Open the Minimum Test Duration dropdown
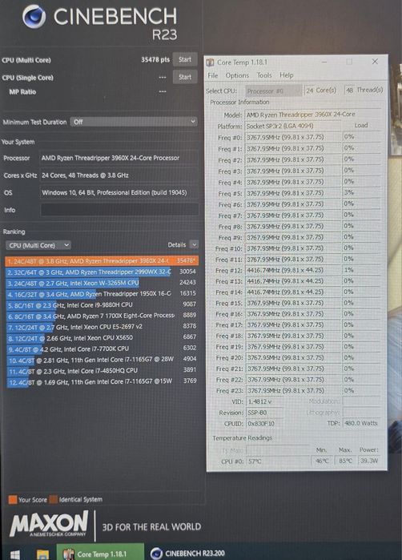This screenshot has width=402, height=560. click(x=134, y=122)
